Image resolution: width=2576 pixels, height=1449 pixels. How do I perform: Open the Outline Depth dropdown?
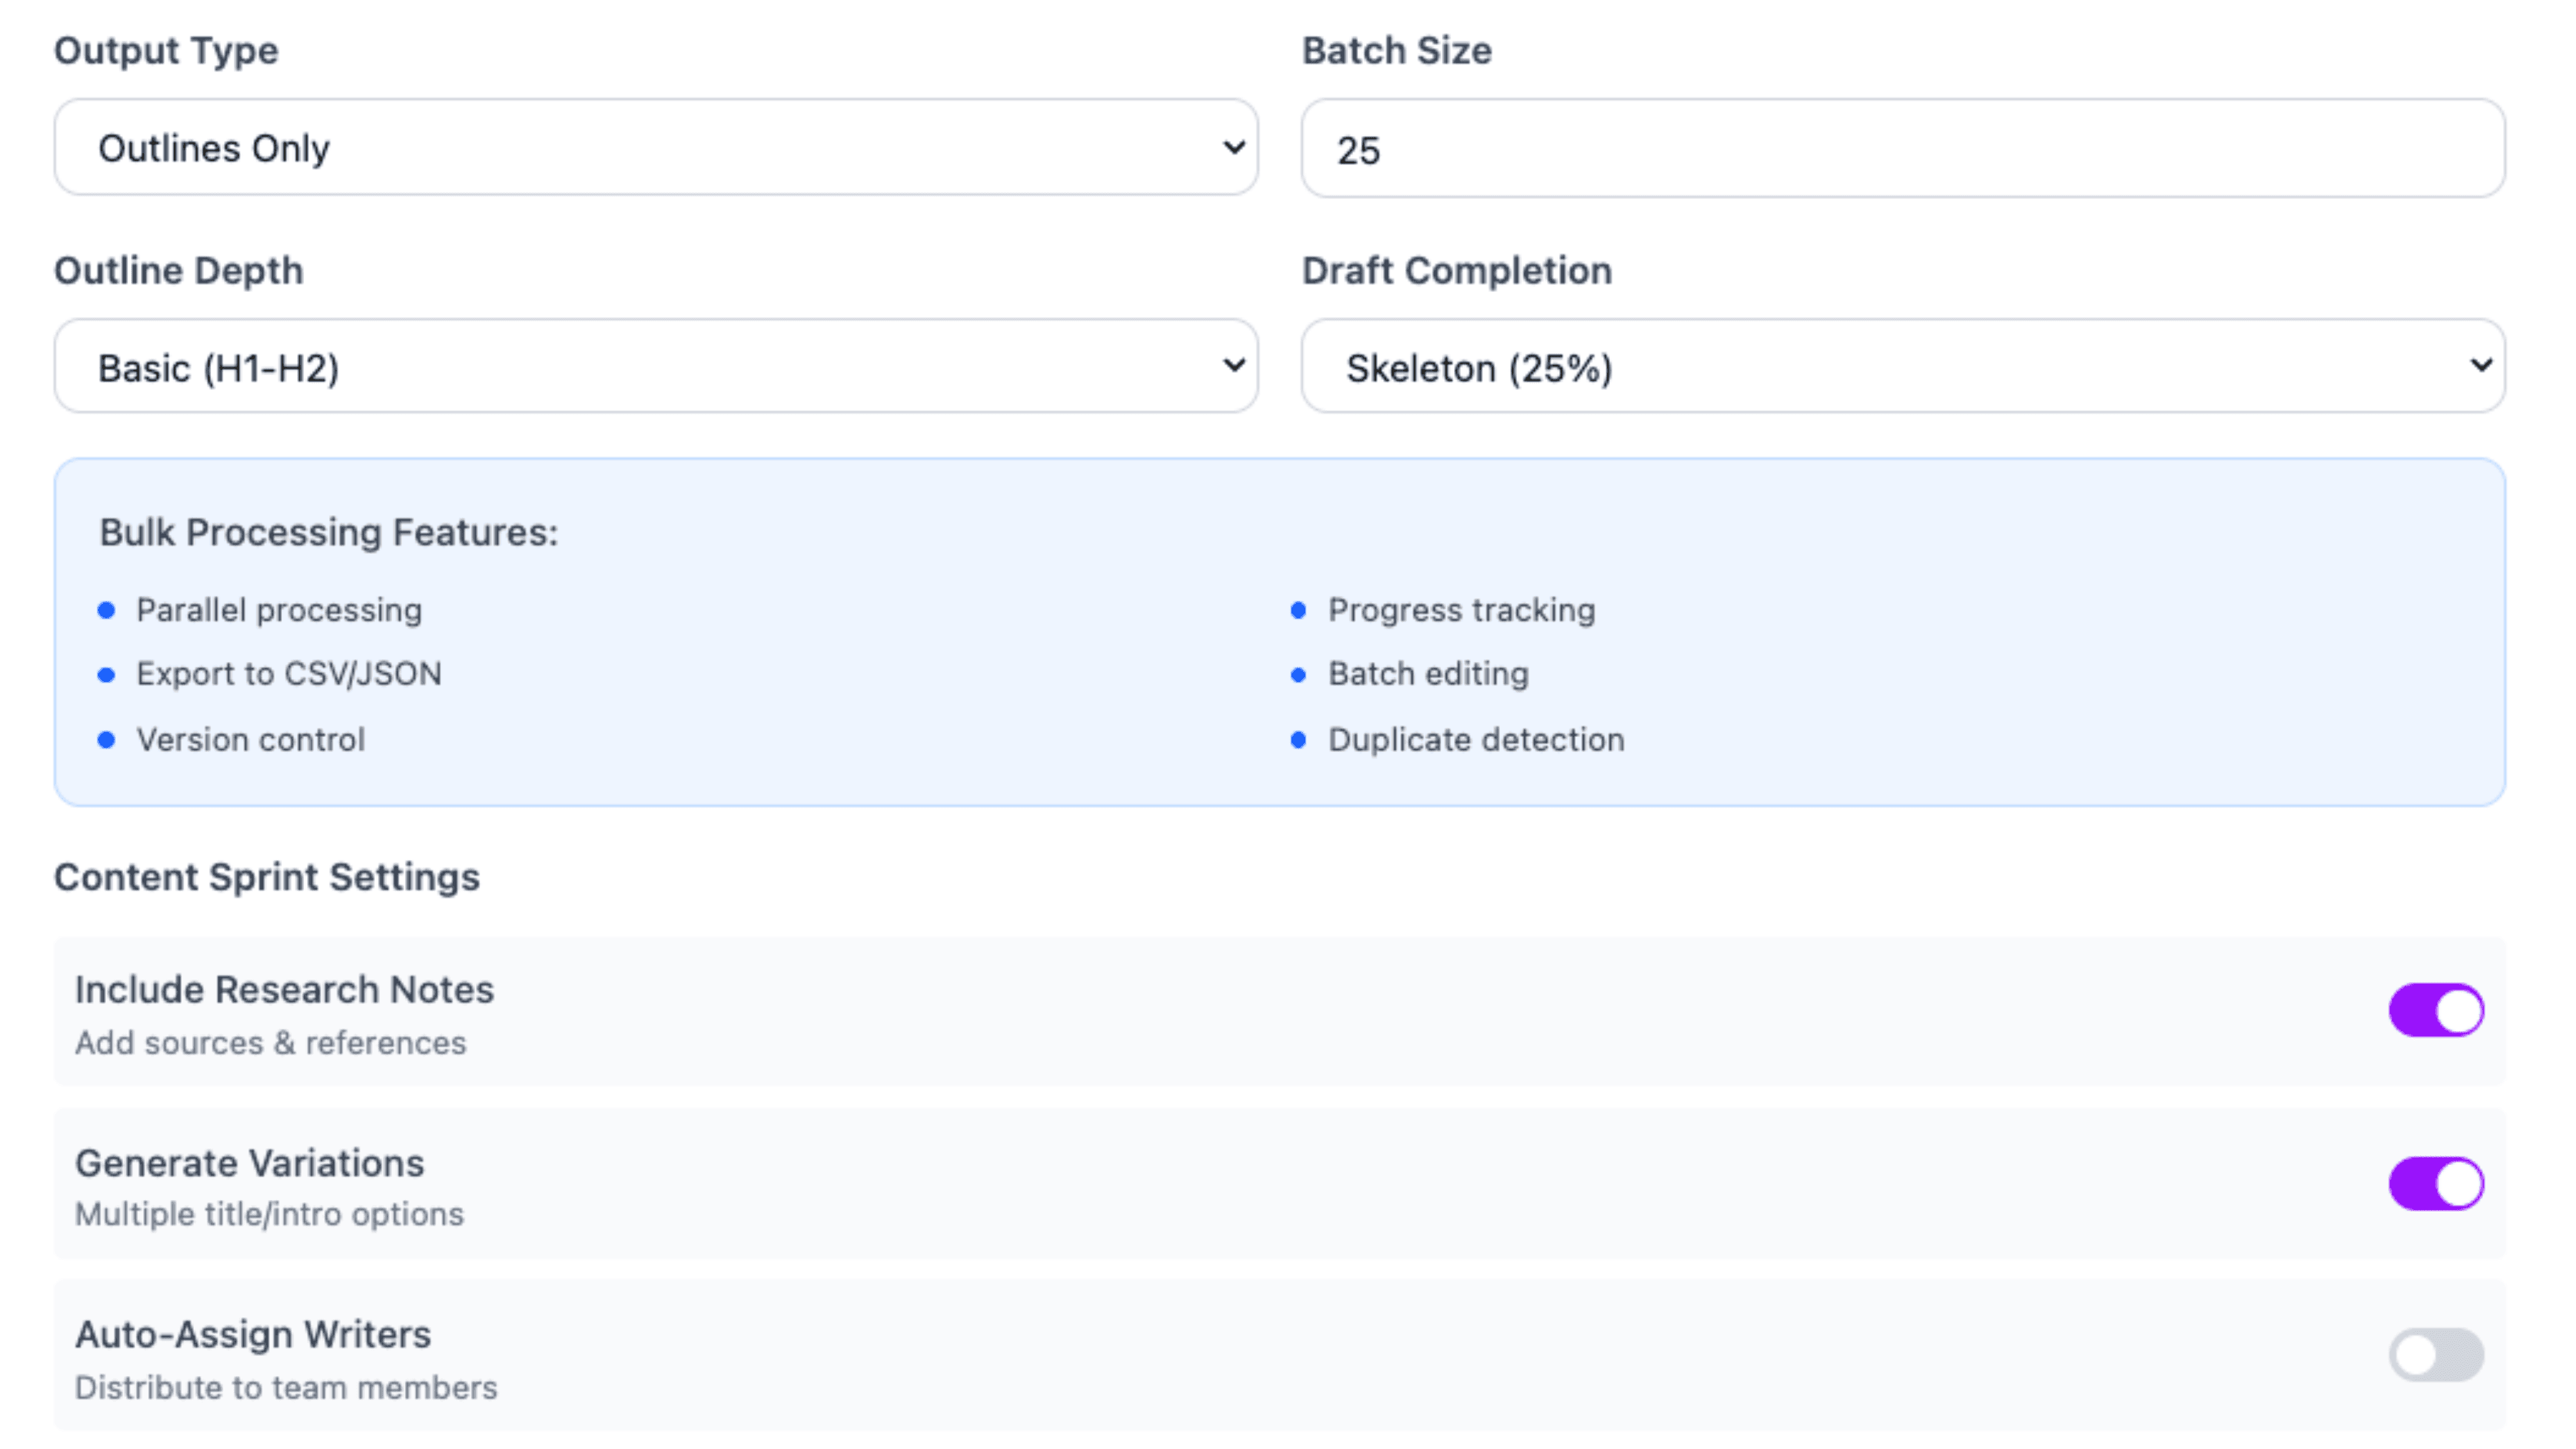coord(655,366)
